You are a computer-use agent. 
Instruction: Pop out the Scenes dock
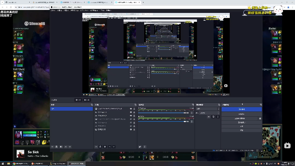point(91,105)
